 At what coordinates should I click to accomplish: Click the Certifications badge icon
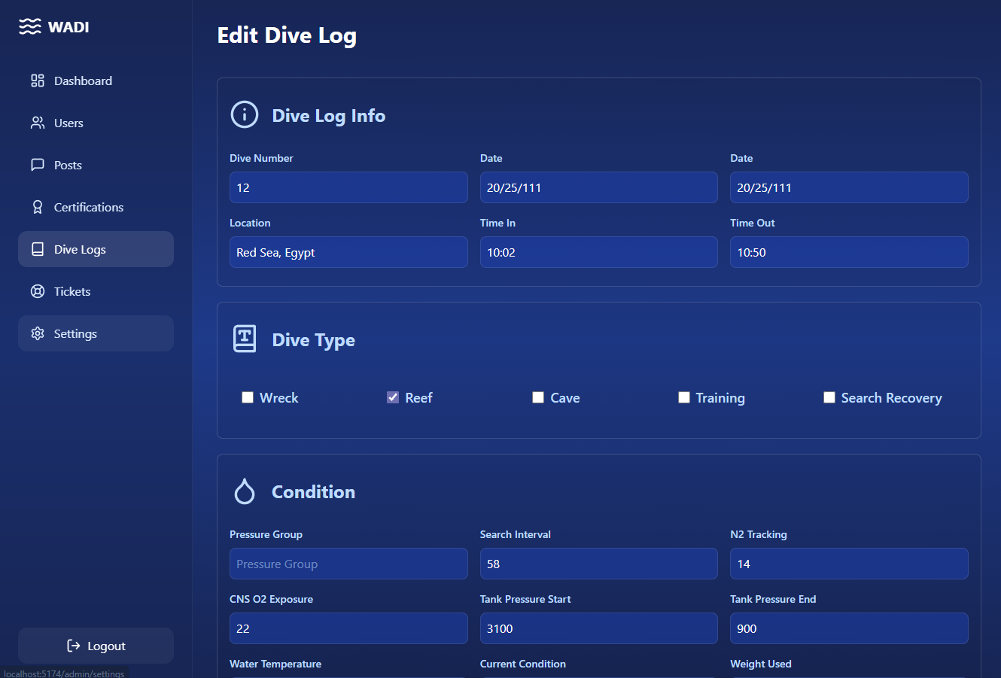[38, 207]
